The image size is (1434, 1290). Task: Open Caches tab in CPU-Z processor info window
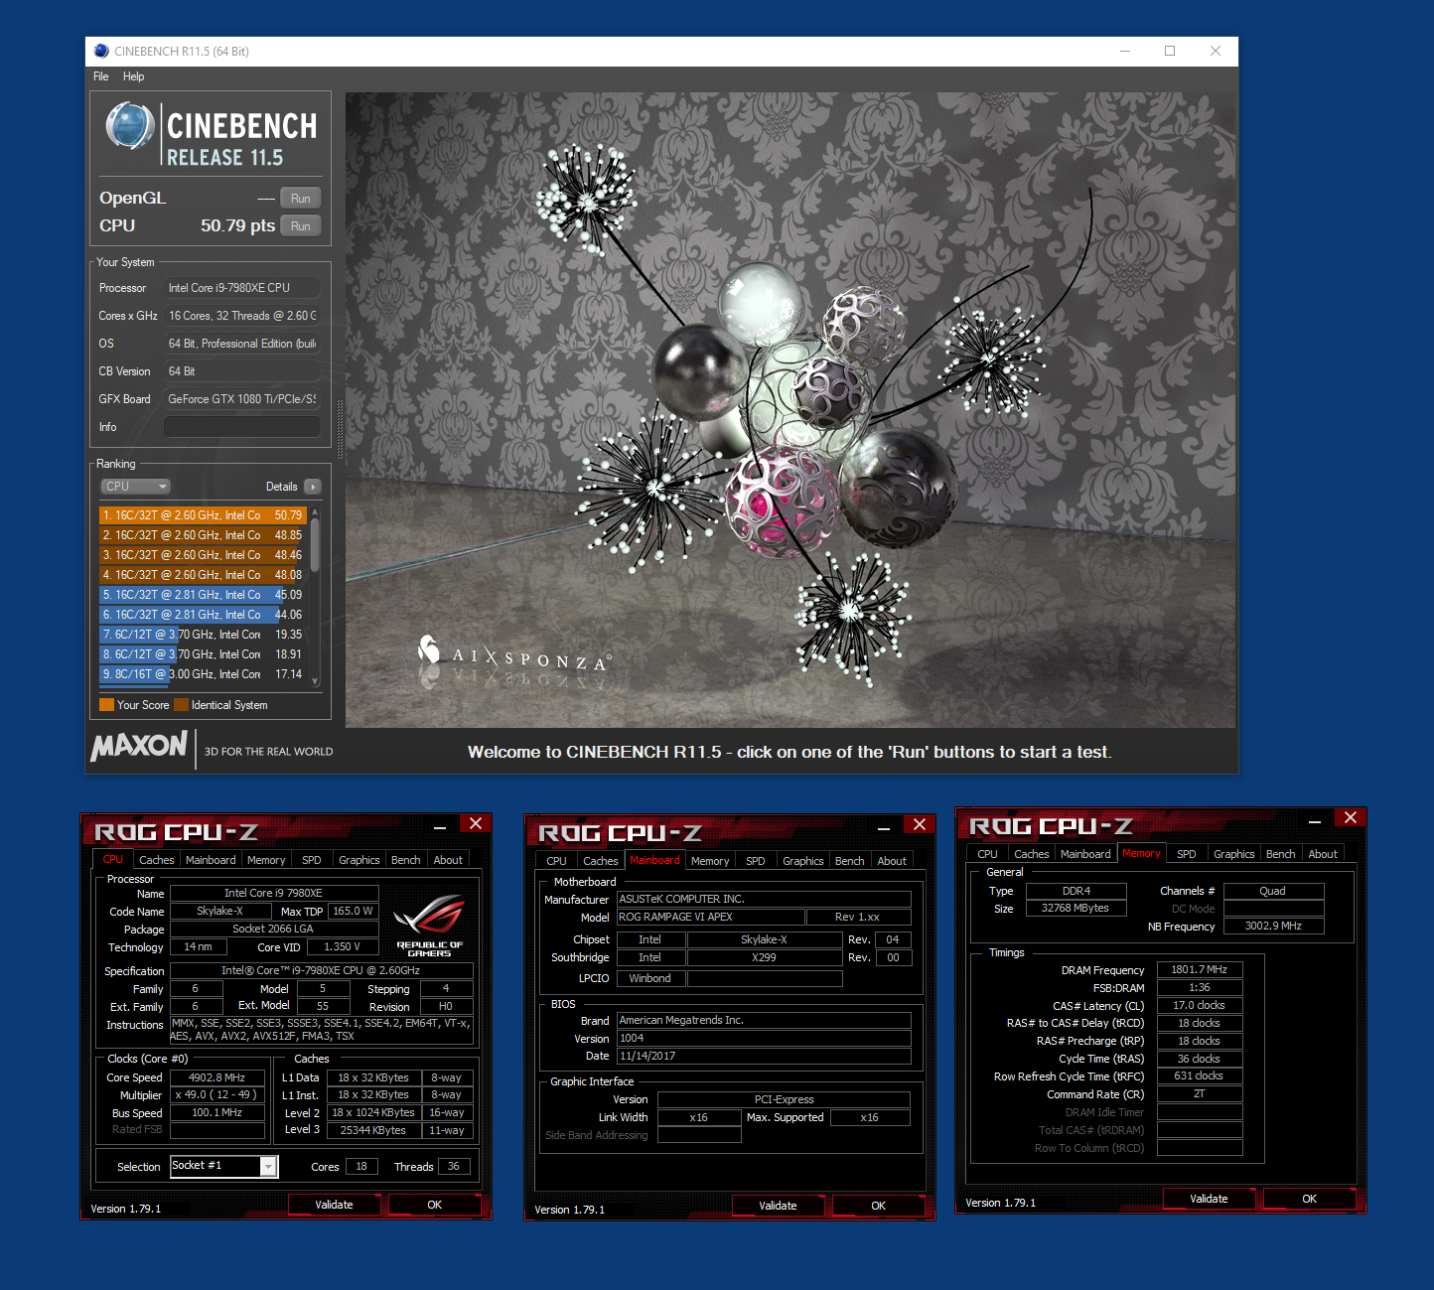pos(157,860)
